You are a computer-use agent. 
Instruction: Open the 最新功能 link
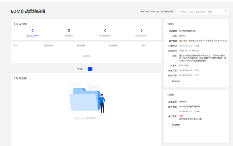144,12
